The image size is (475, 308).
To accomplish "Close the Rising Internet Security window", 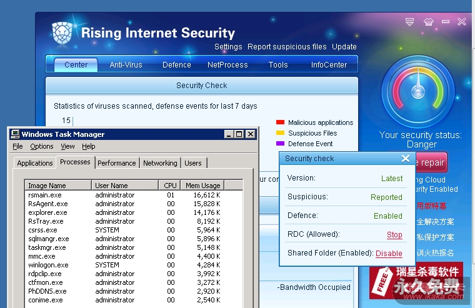I will (x=462, y=21).
